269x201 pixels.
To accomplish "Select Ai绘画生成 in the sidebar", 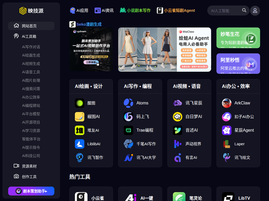I will (31, 55).
